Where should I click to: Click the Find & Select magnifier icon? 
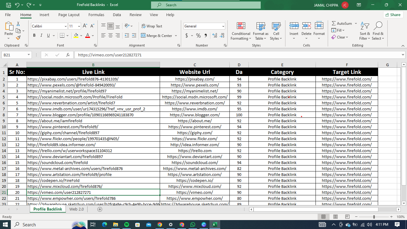378,26
